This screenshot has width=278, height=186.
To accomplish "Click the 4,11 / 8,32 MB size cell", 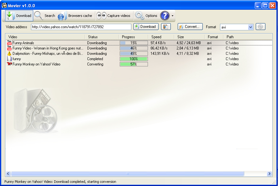I will pyautogui.click(x=188, y=54).
